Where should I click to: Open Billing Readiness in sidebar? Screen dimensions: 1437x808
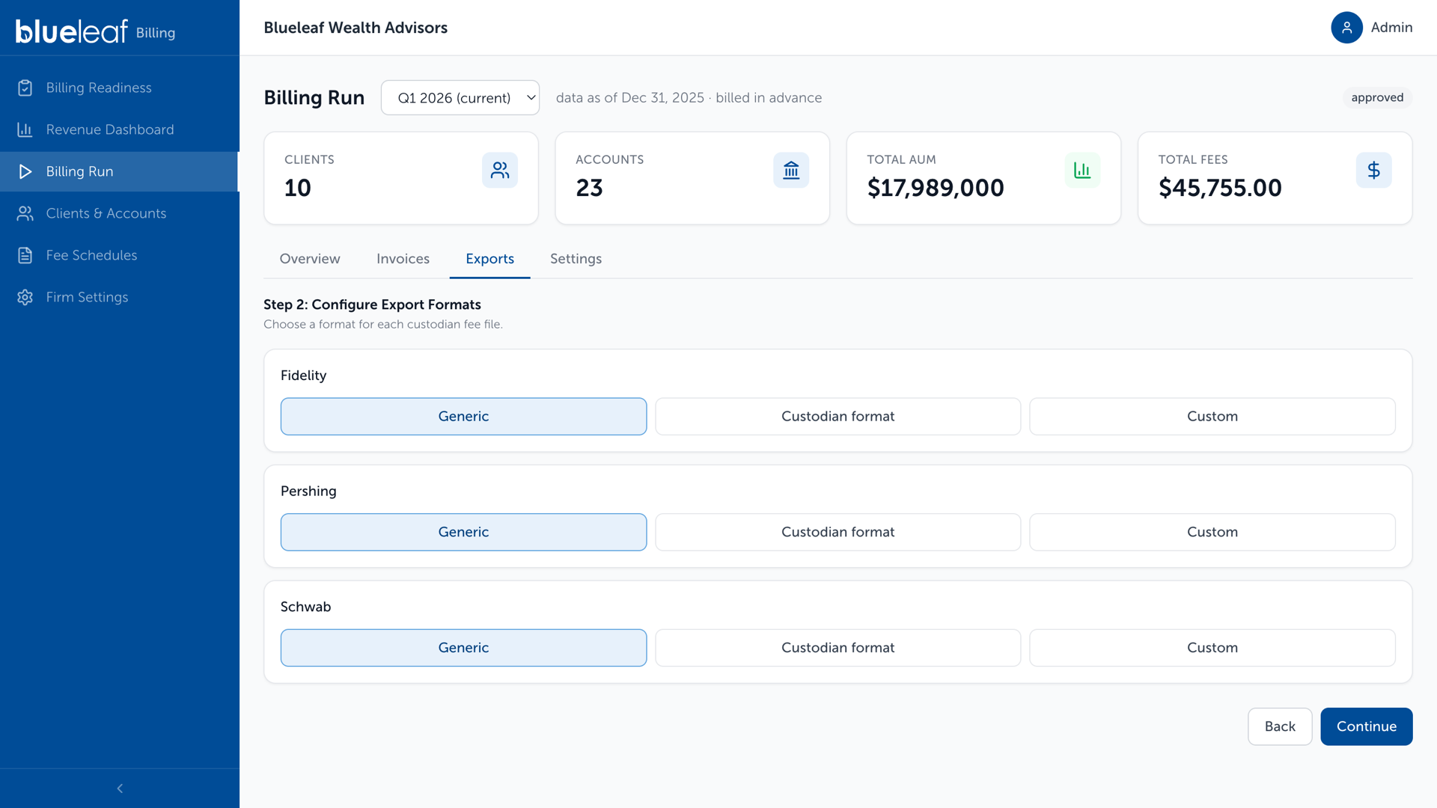click(120, 88)
